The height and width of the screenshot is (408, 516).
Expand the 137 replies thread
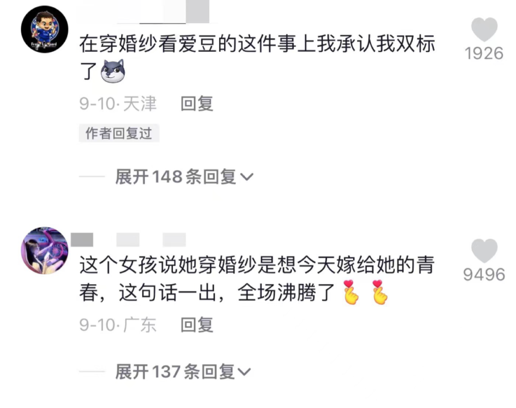pos(183,372)
